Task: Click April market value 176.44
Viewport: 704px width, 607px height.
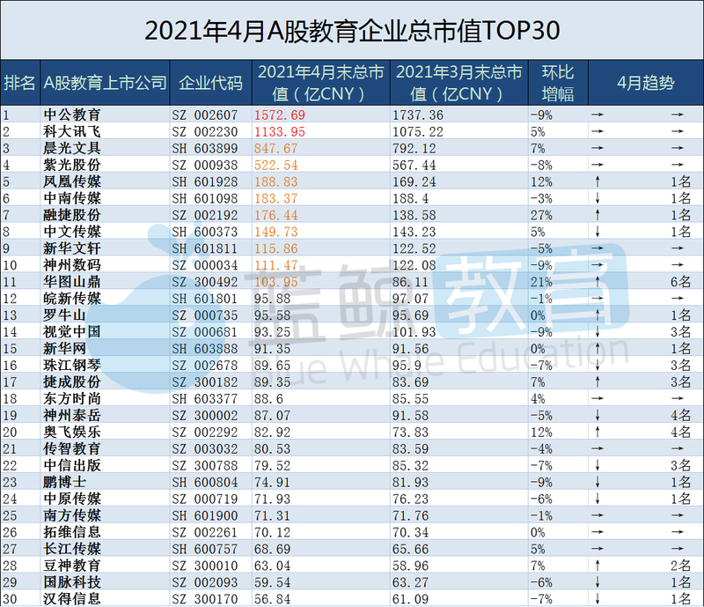Action: pos(276,215)
